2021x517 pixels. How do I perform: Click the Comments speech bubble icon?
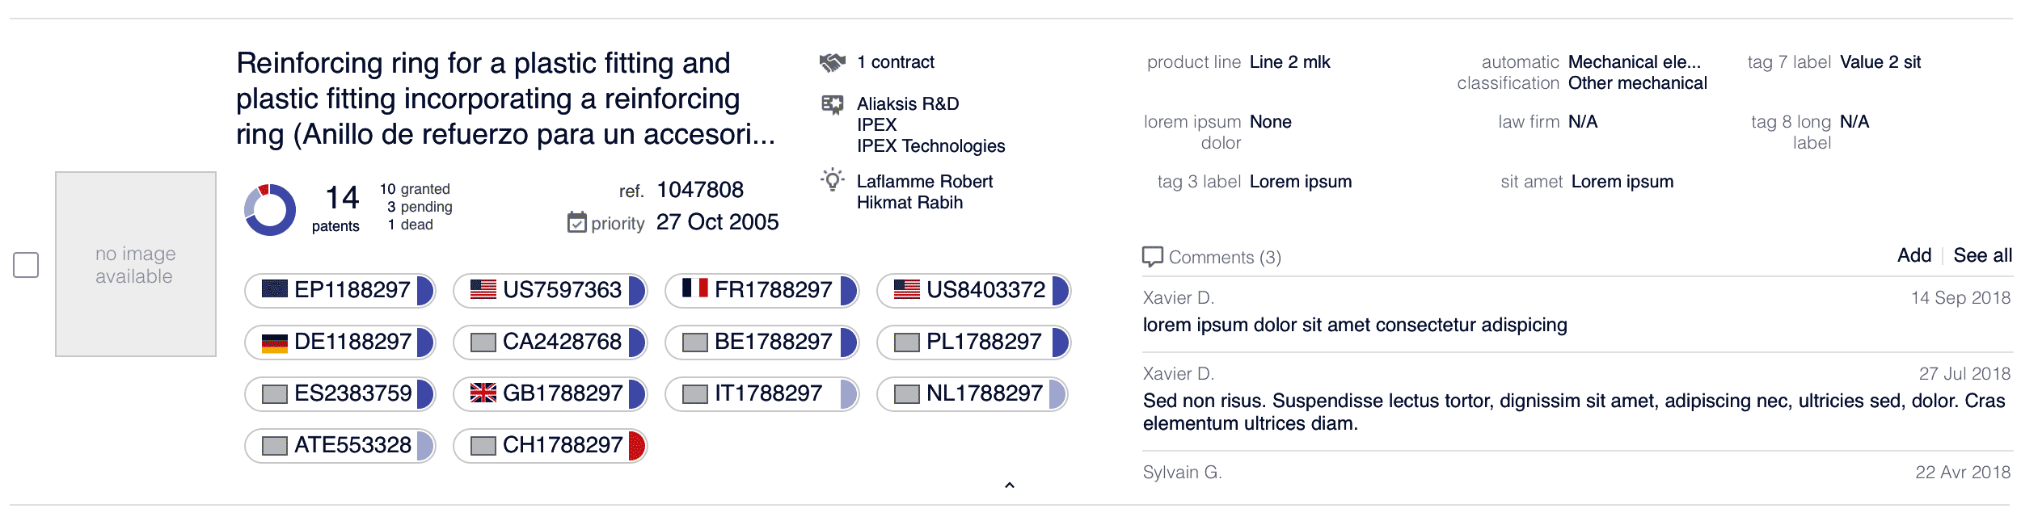(1152, 257)
